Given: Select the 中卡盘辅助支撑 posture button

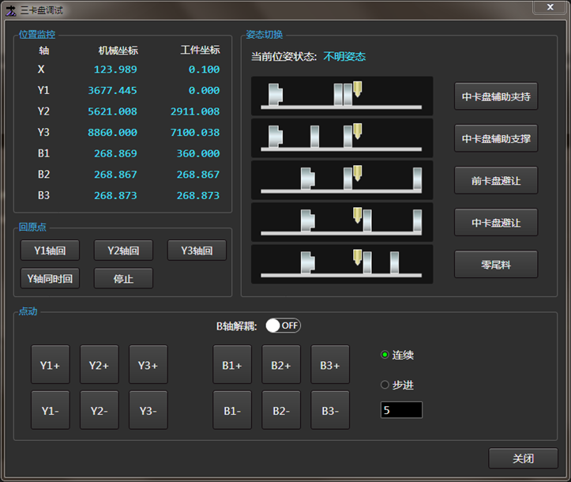Looking at the screenshot, I should [x=496, y=138].
